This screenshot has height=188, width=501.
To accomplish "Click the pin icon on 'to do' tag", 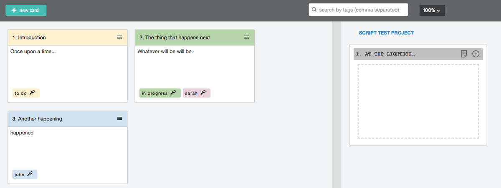I will tap(32, 93).
